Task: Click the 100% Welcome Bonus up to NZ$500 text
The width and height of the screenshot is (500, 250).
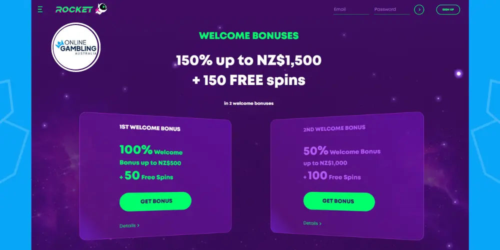Action: tap(151, 155)
